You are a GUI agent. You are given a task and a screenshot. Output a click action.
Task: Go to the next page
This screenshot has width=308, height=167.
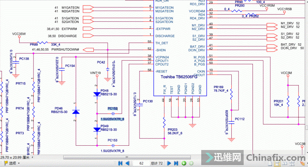coord(169,163)
